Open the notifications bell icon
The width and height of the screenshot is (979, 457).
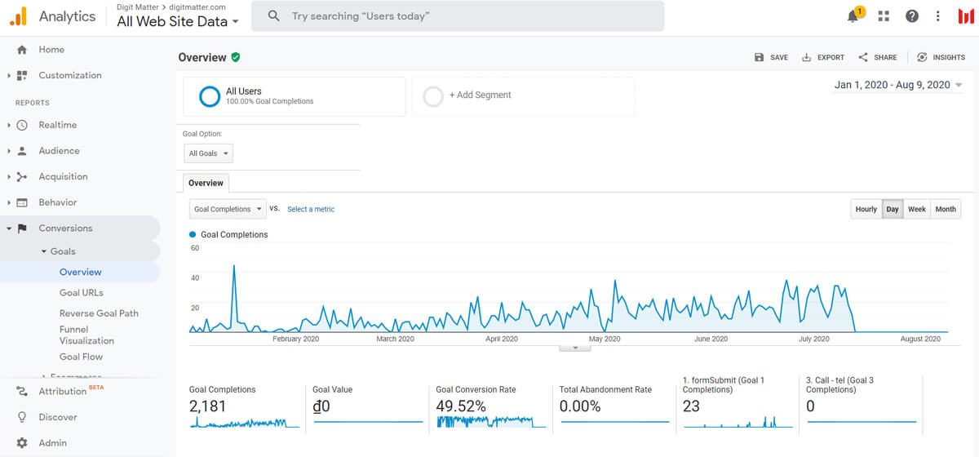point(854,16)
